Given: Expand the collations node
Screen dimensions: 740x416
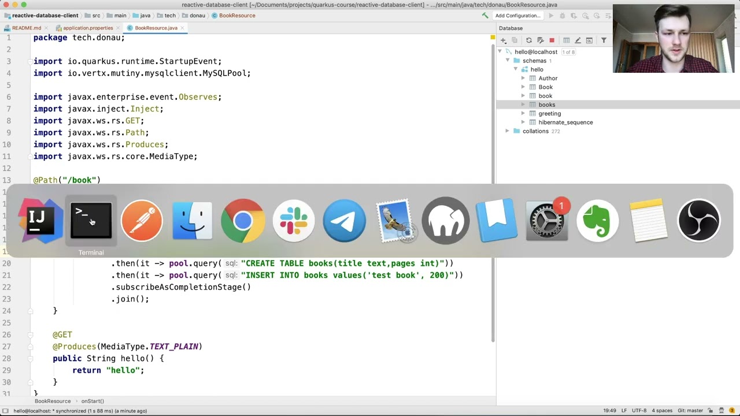Looking at the screenshot, I should (508, 131).
